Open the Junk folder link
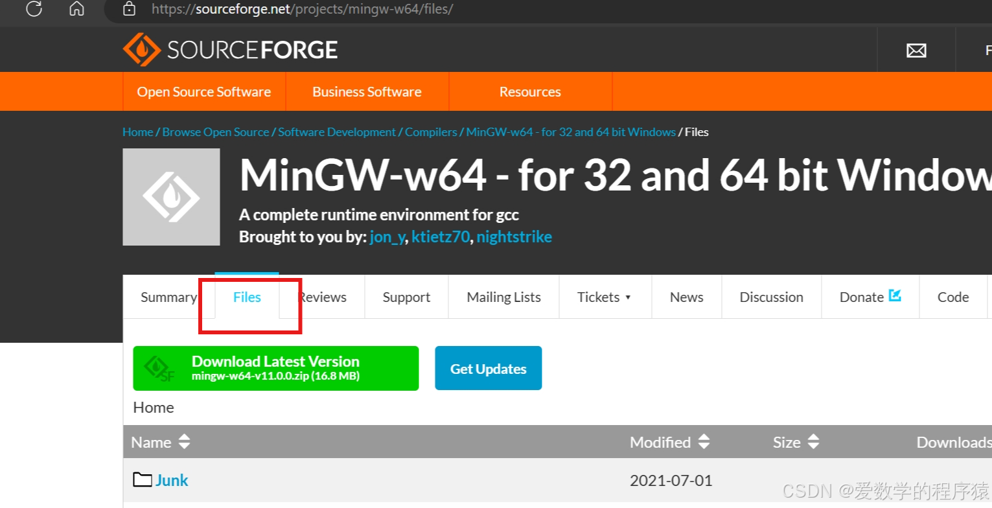This screenshot has width=992, height=508. click(172, 480)
